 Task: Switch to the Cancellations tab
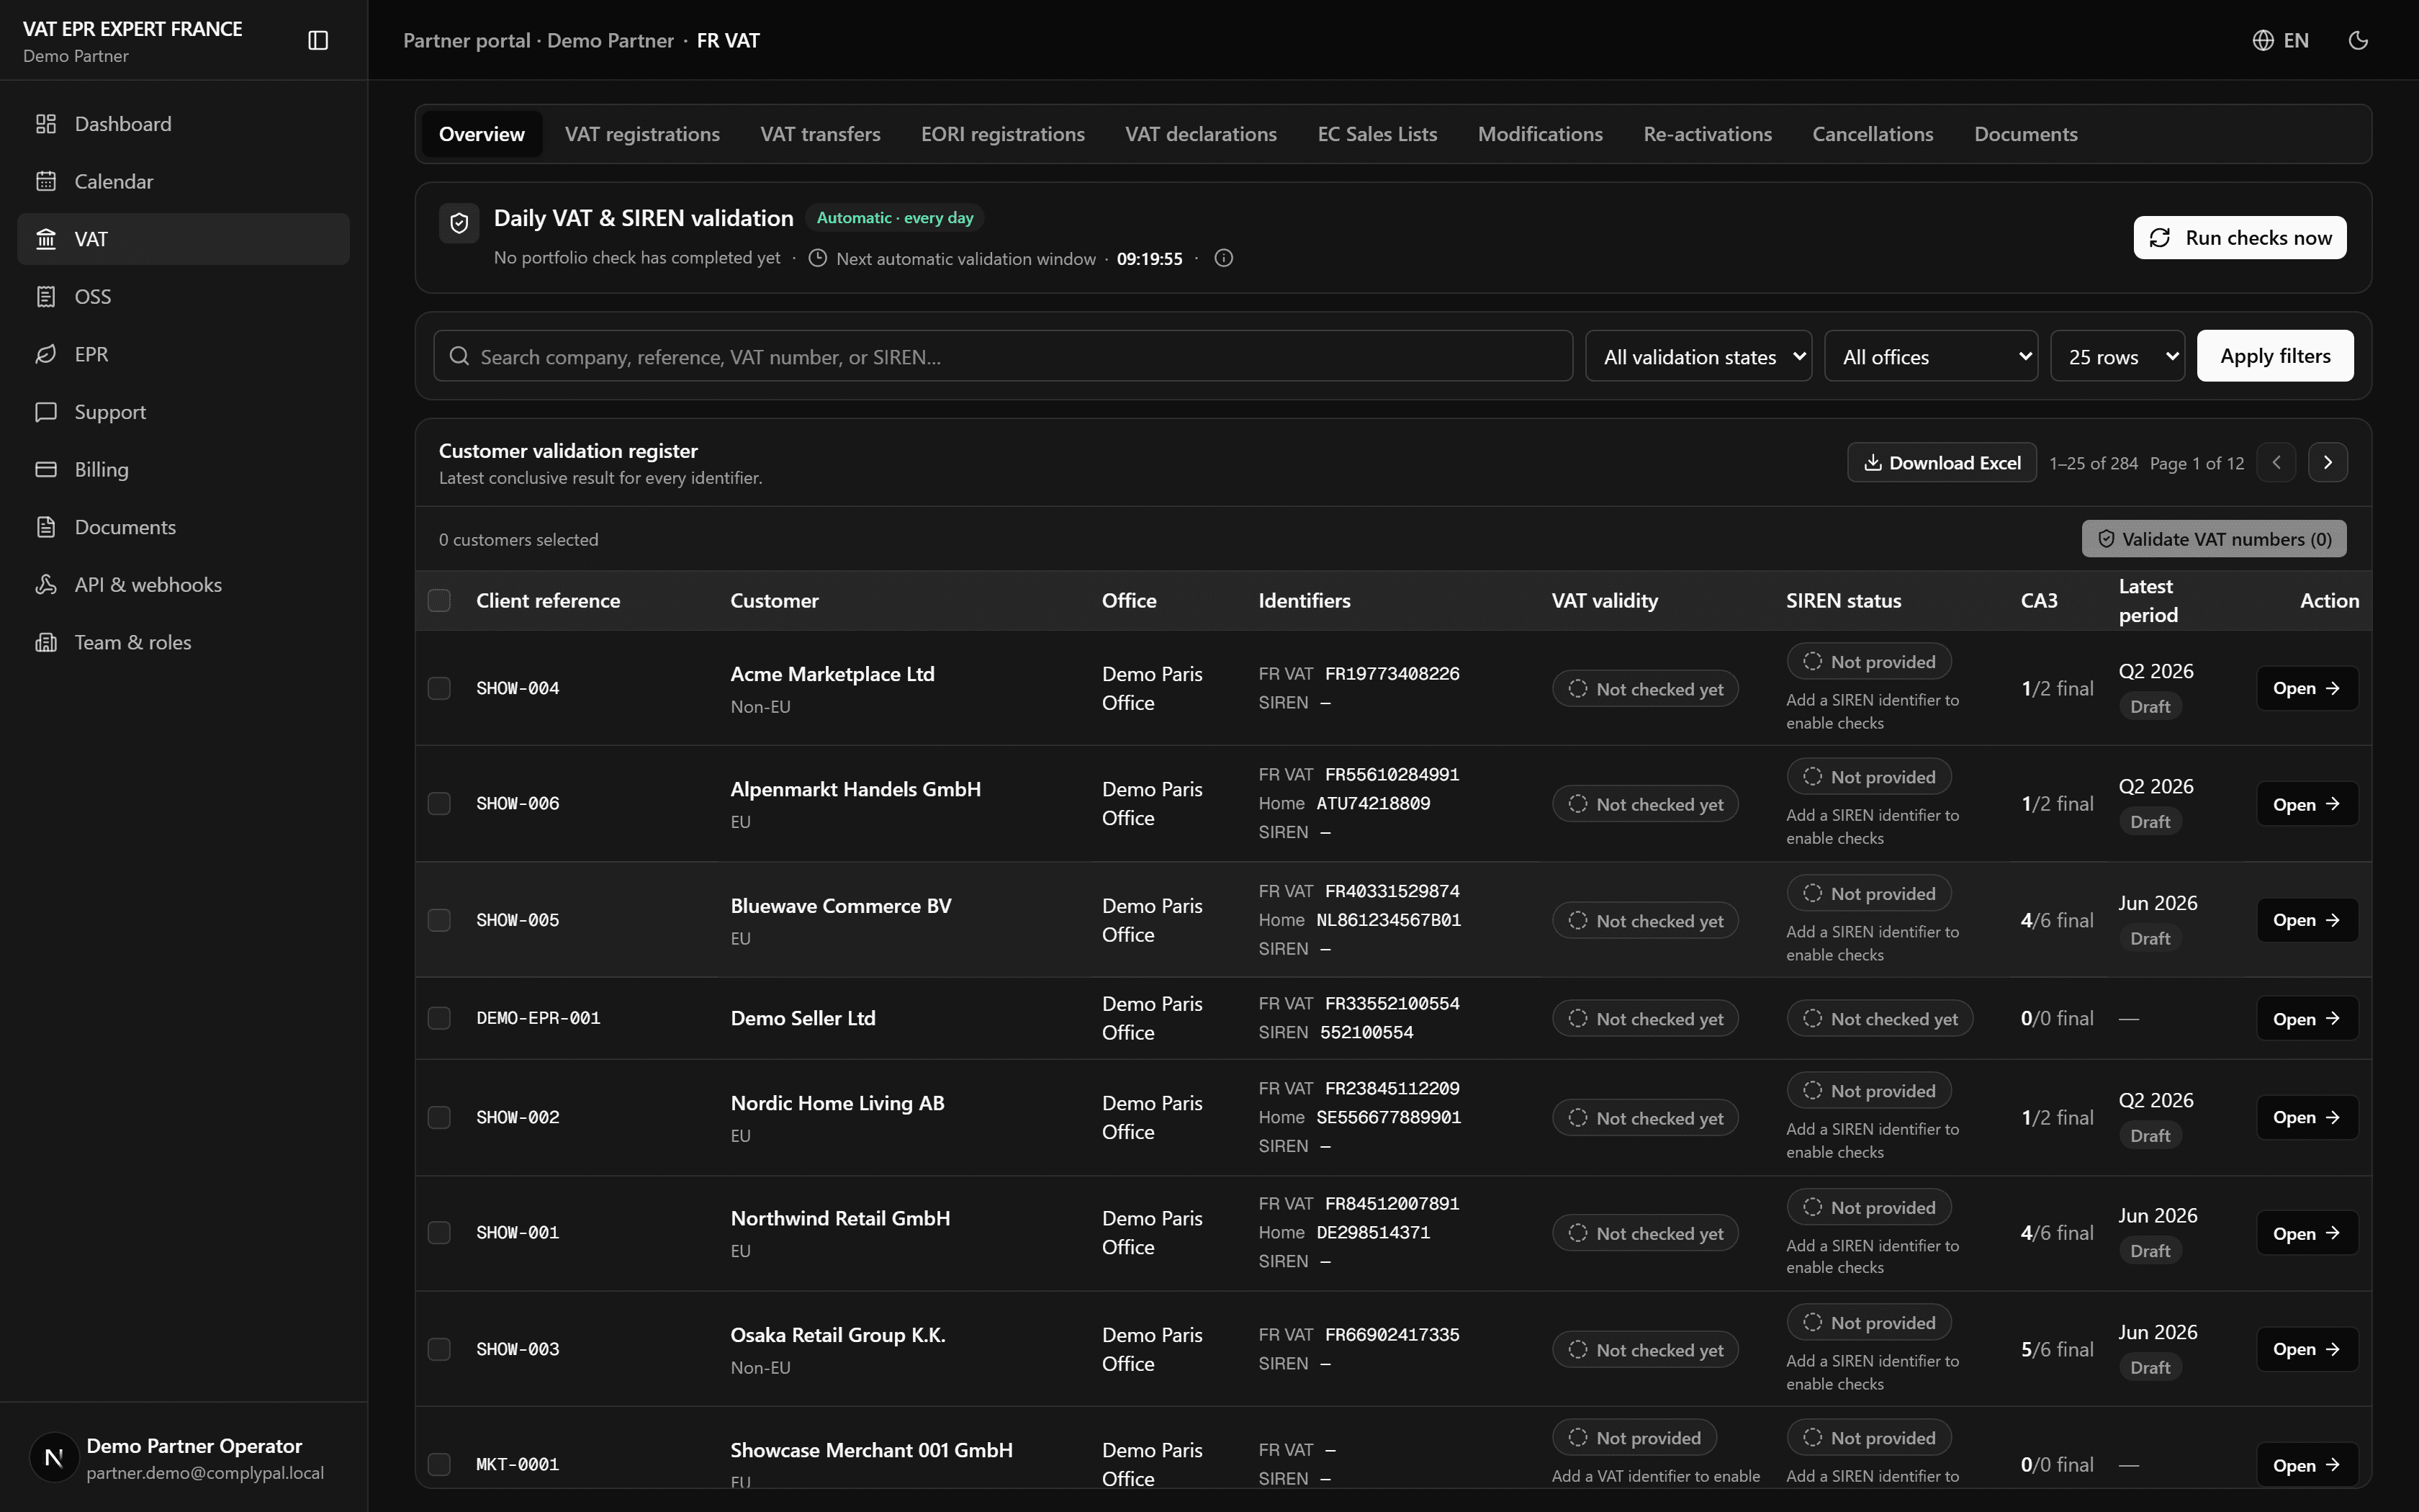pyautogui.click(x=1873, y=134)
